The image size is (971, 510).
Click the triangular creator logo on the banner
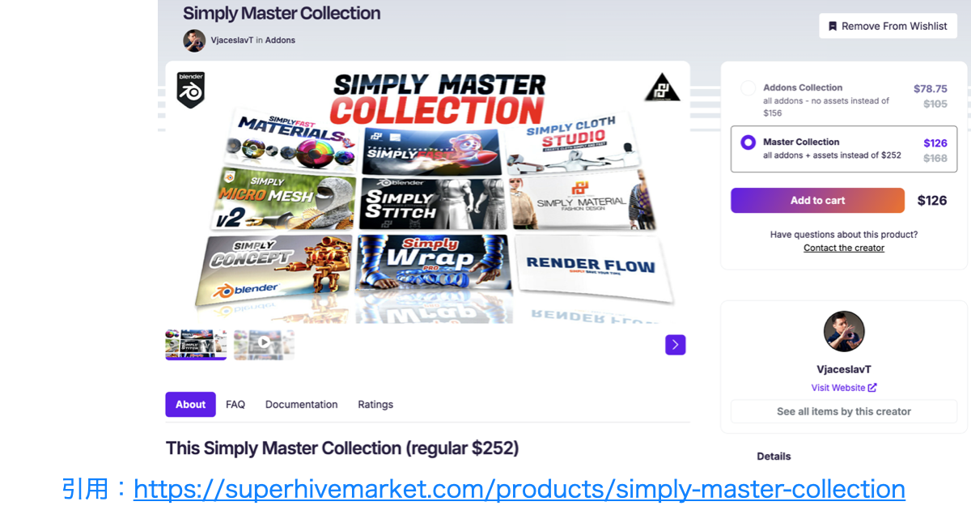tap(662, 87)
